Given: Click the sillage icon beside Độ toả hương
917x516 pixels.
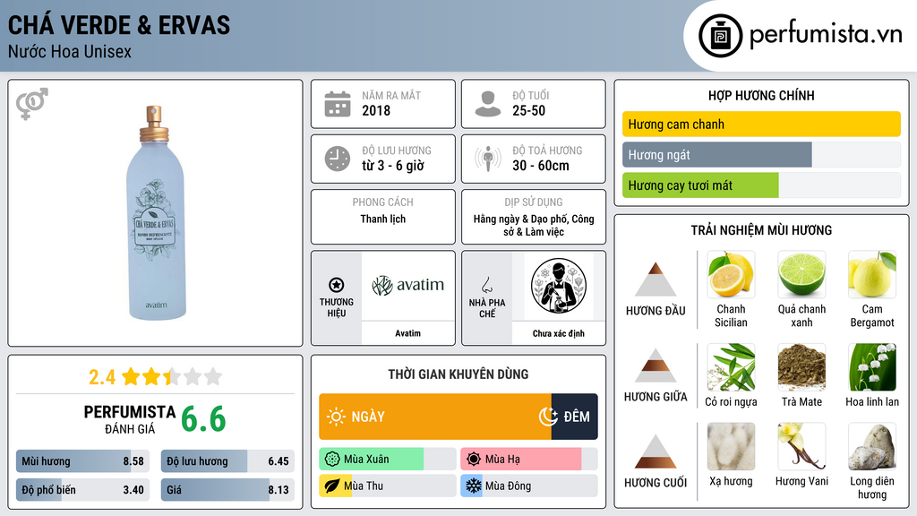Looking at the screenshot, I should click(x=488, y=159).
